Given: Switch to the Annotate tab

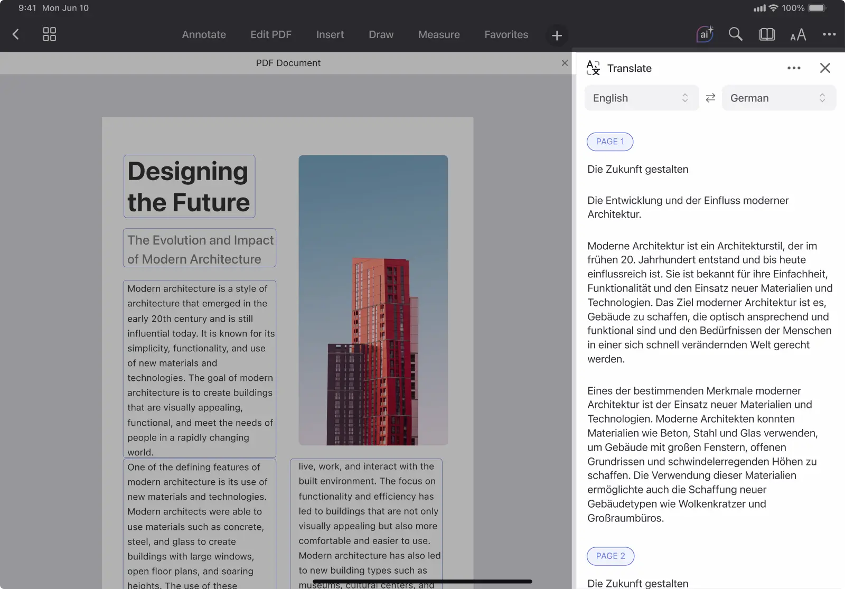Looking at the screenshot, I should click(x=204, y=35).
